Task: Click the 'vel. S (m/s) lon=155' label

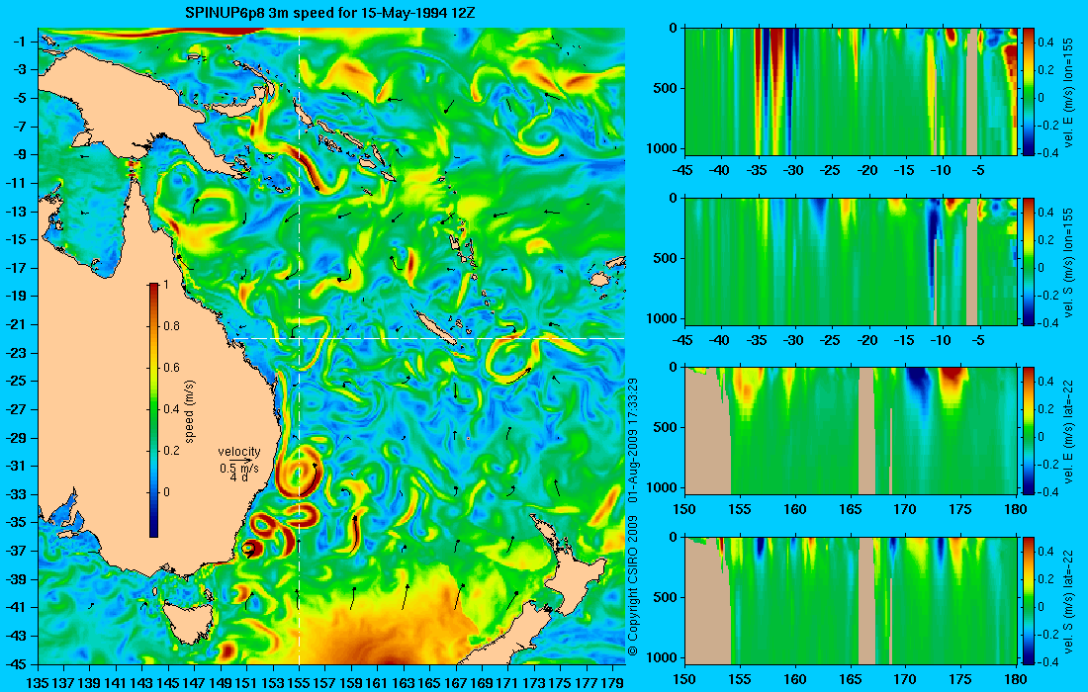Action: click(x=1071, y=261)
